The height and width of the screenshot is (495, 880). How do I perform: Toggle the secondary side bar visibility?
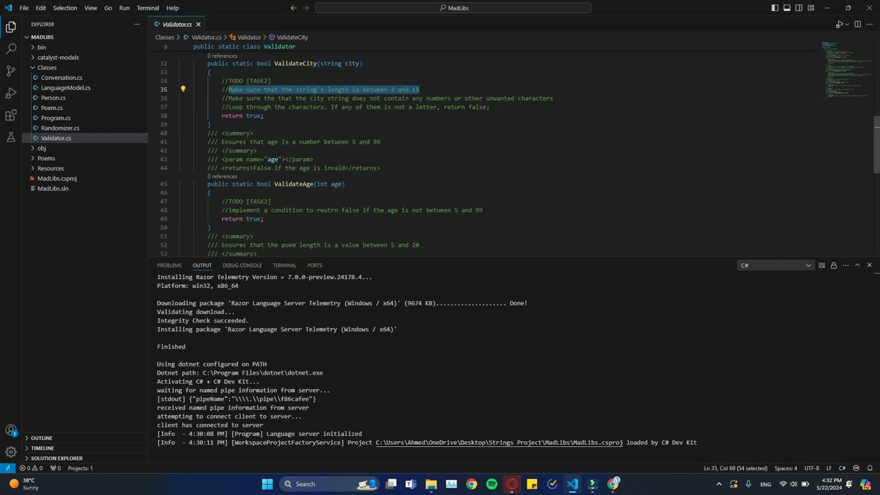click(799, 8)
